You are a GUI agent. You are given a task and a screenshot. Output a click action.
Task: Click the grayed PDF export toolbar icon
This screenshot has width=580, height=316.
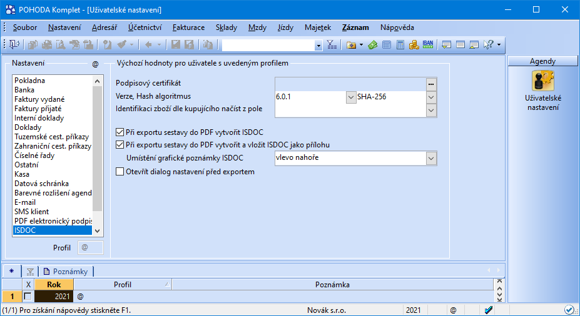74,45
